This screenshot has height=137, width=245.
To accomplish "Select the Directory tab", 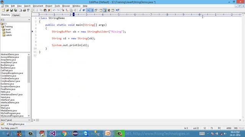I will coord(6,15).
